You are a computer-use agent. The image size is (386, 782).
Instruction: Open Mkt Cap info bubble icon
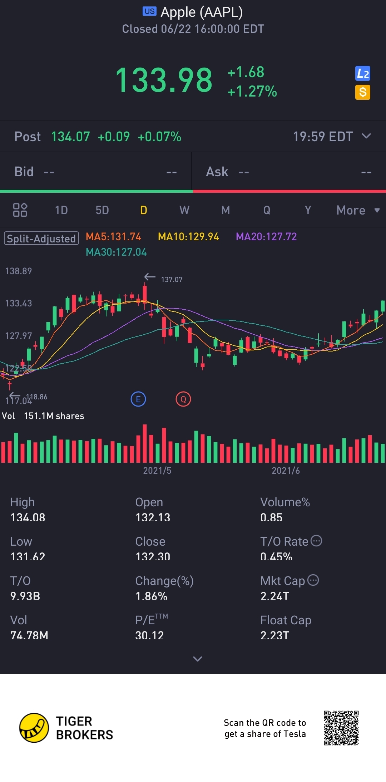313,580
